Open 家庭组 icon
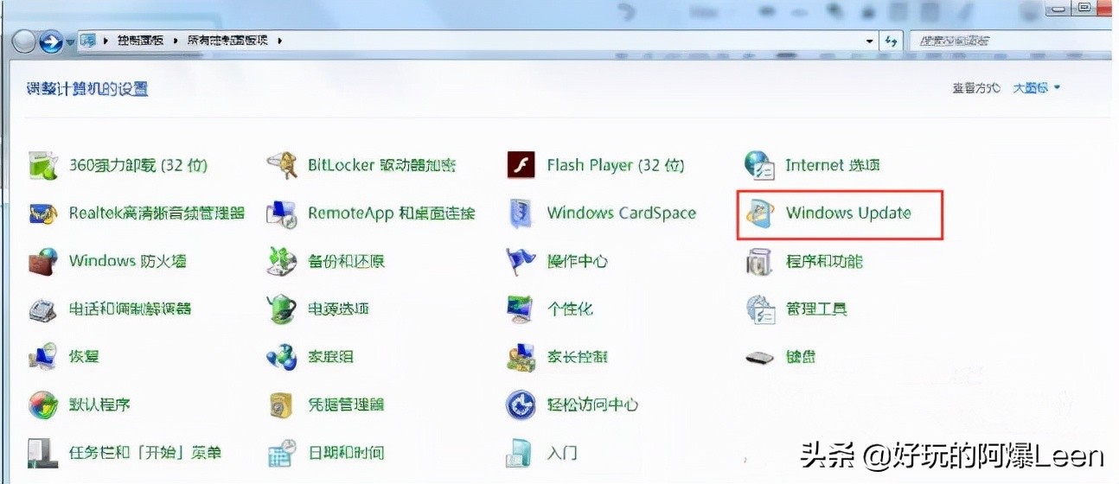Screen dimensions: 1119x484 (x=282, y=356)
